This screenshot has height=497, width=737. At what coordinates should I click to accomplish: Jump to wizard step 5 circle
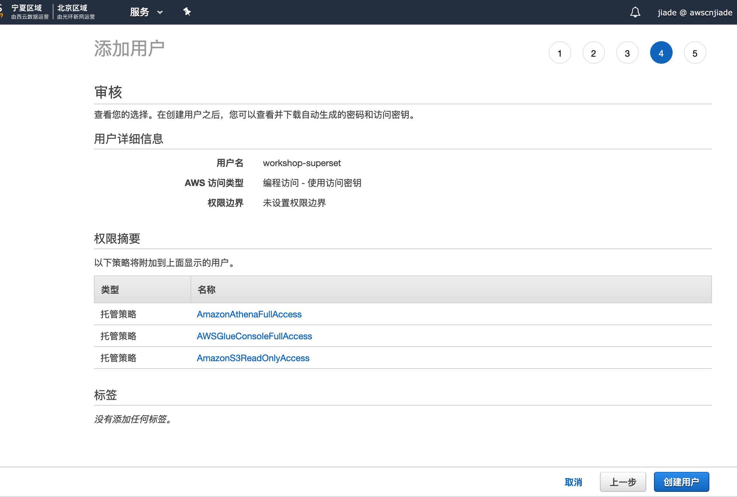pos(695,53)
